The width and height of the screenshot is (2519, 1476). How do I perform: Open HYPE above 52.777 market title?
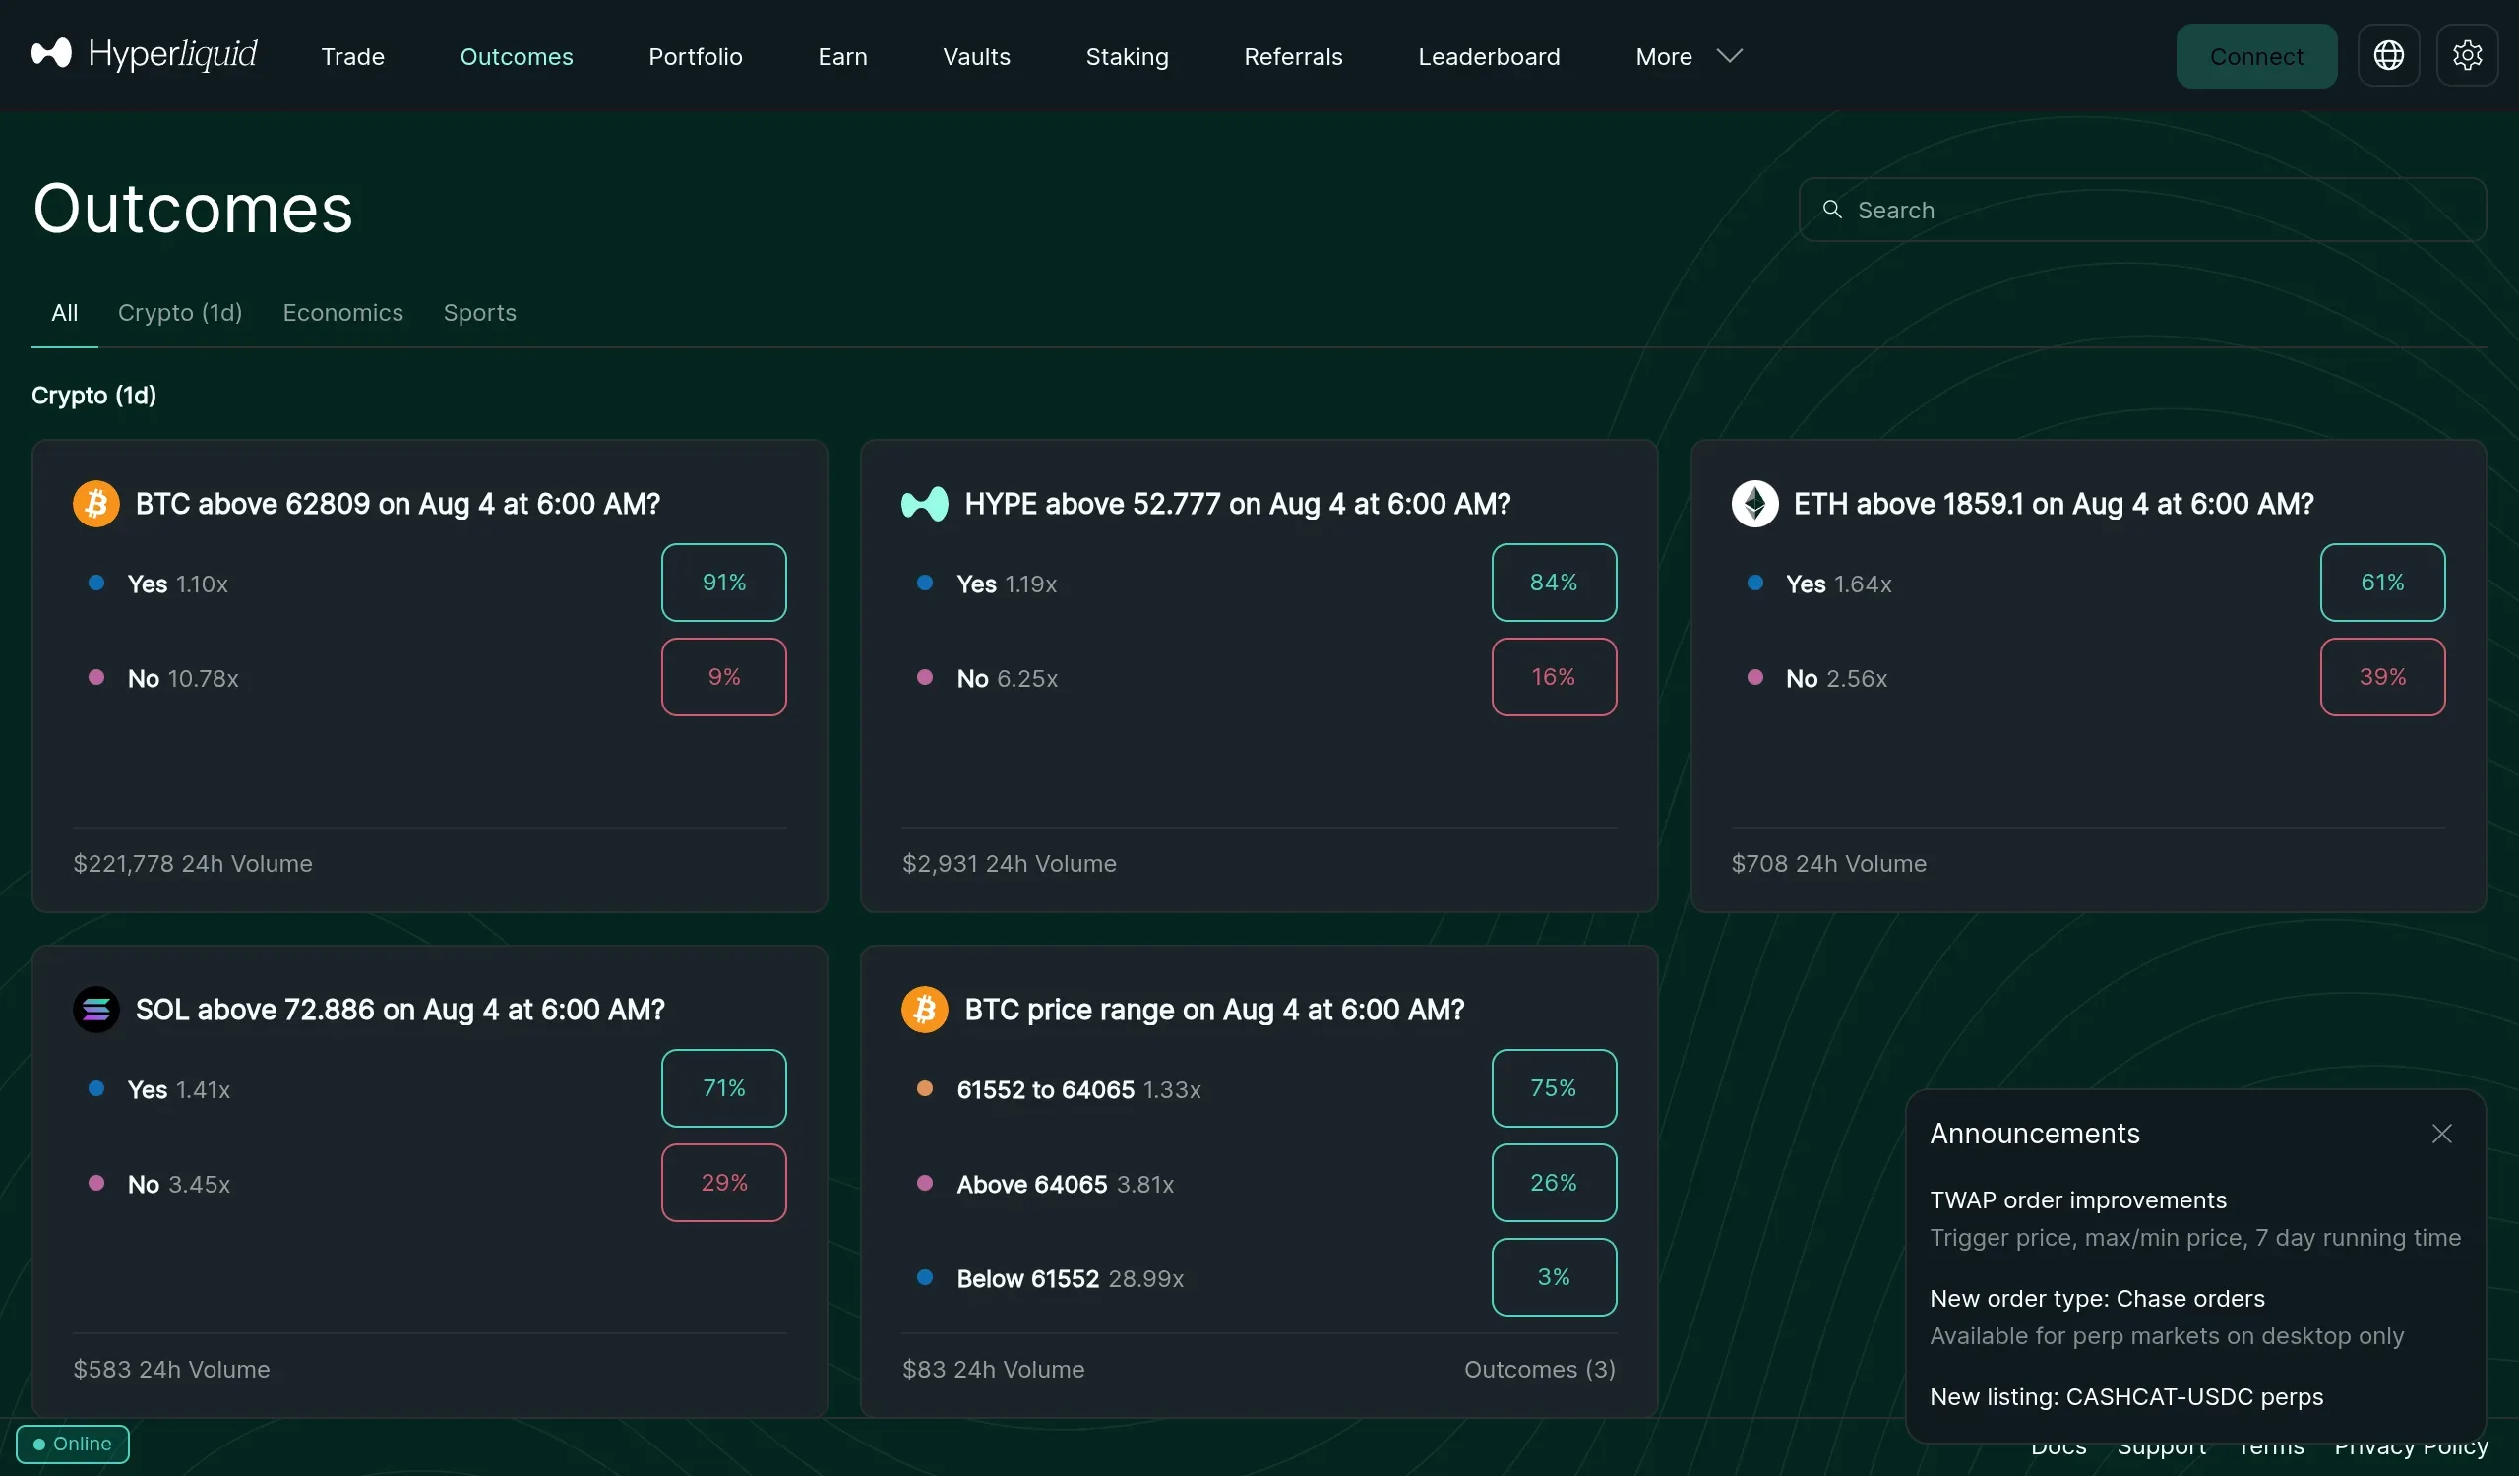(x=1238, y=504)
